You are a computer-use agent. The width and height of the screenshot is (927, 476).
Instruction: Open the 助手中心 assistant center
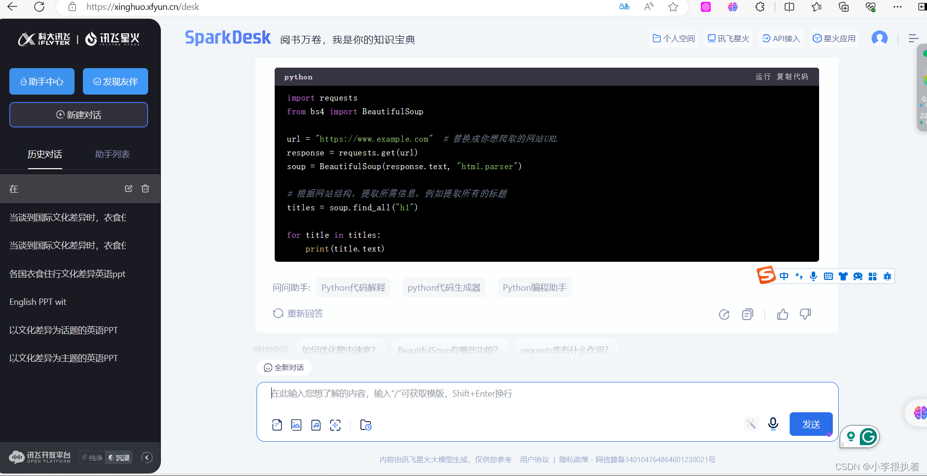click(x=42, y=81)
